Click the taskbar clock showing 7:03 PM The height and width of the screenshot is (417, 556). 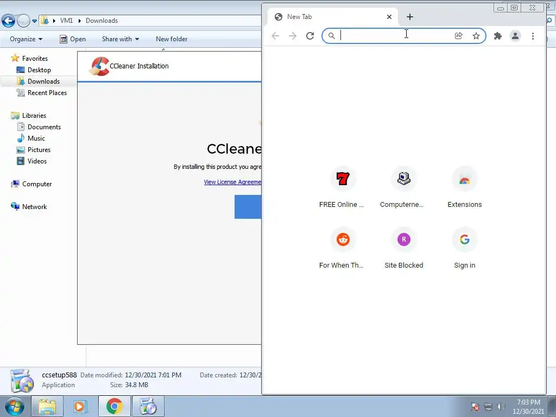[528, 407]
